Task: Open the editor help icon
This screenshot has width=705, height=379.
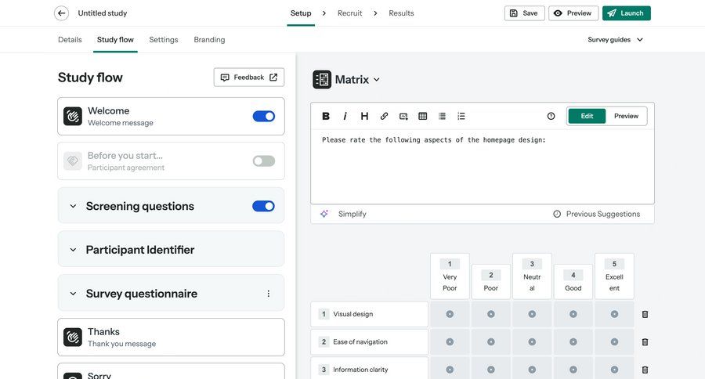Action: click(551, 116)
